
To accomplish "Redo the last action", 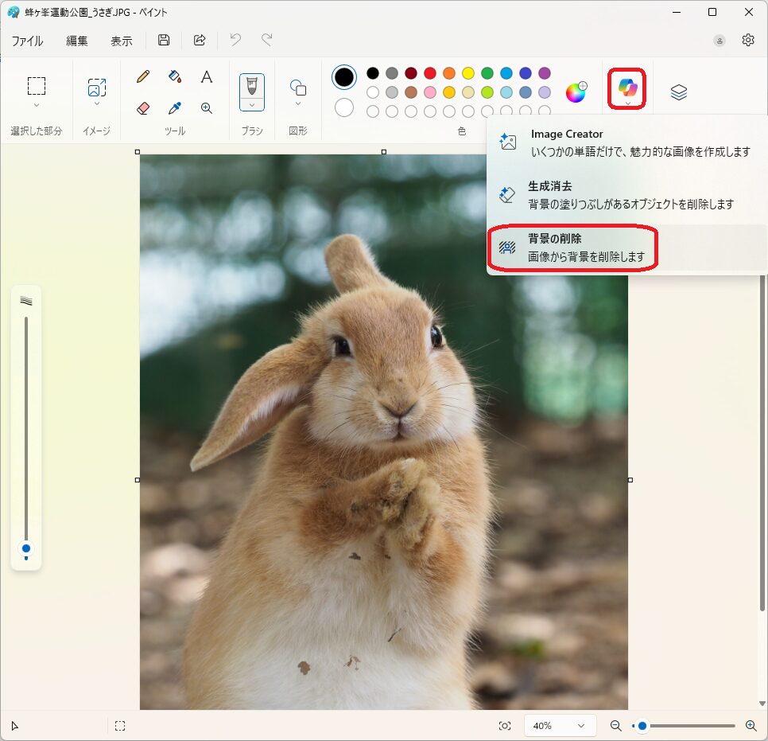I will click(x=267, y=39).
